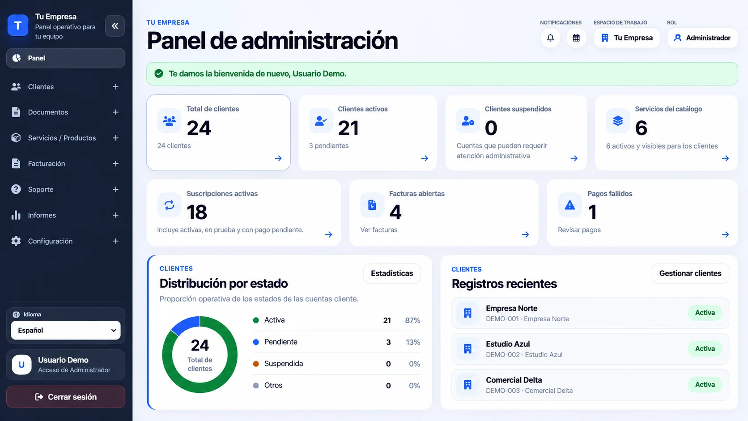Open the Idioma Español dropdown
This screenshot has height=421, width=748.
[66, 330]
